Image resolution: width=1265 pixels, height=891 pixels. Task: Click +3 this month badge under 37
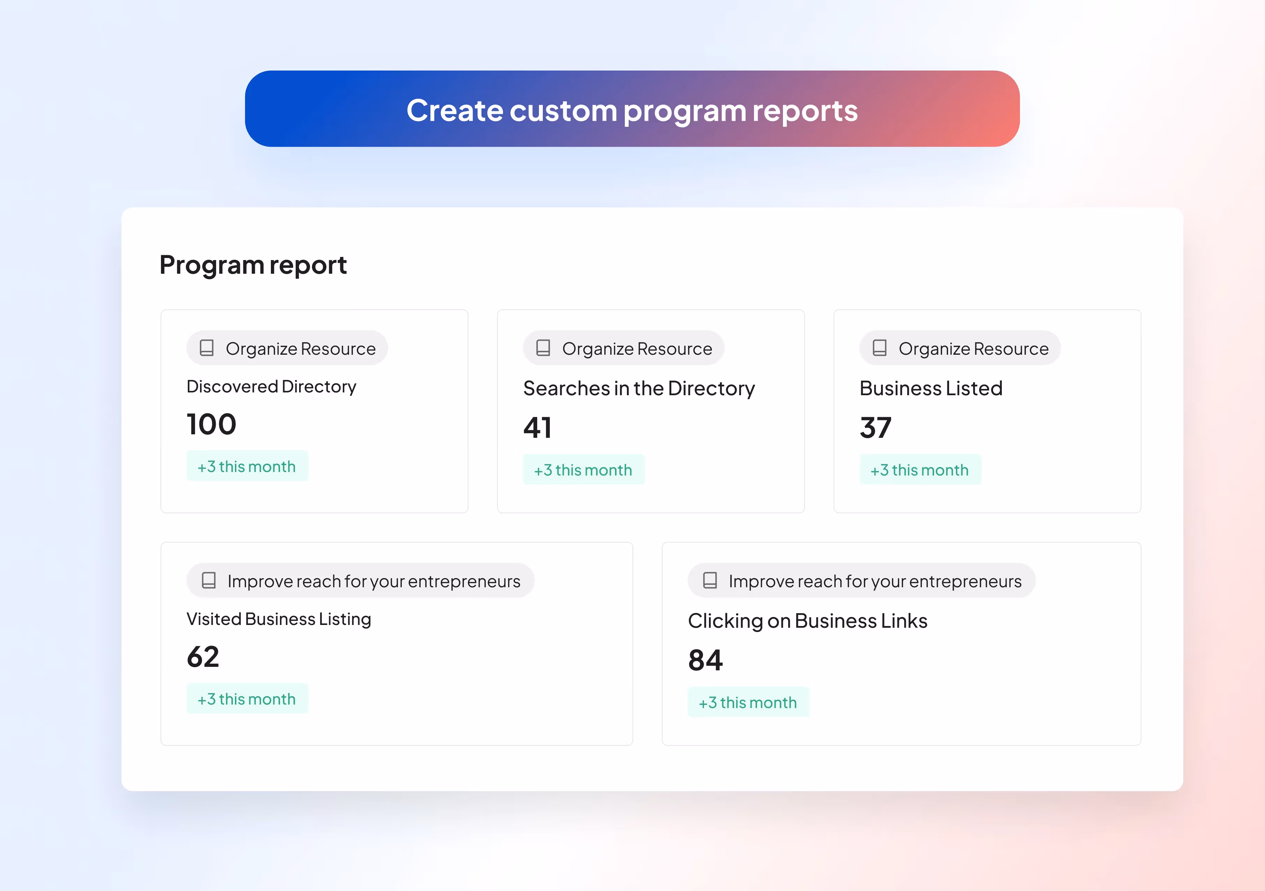pos(919,470)
